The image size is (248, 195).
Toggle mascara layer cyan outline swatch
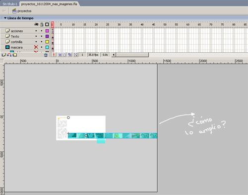pyautogui.click(x=47, y=47)
